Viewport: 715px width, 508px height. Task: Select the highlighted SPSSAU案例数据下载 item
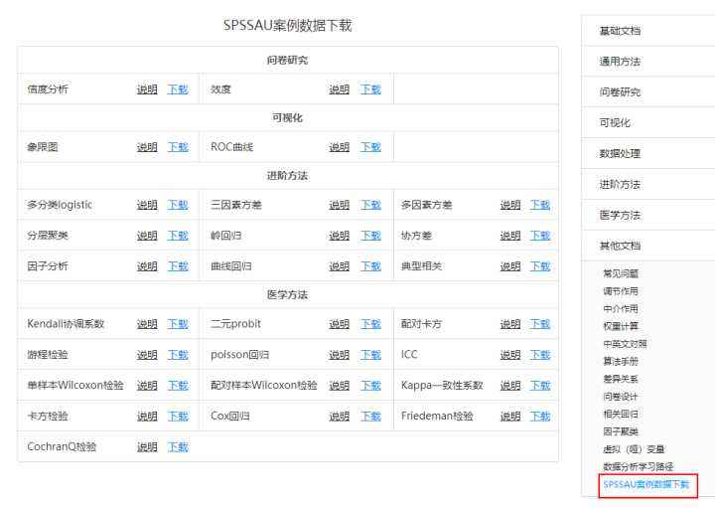point(645,484)
